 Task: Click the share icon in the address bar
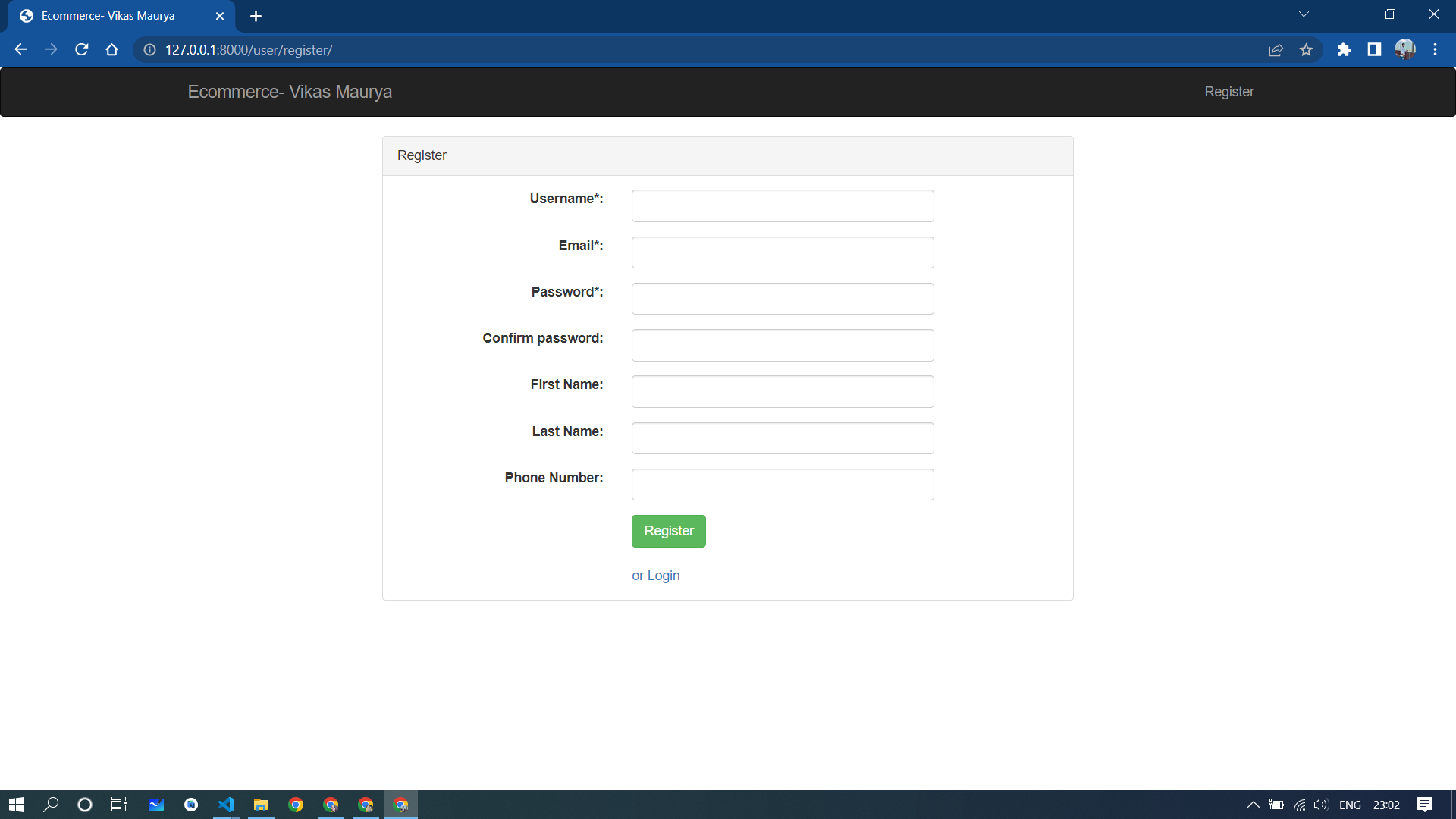tap(1276, 49)
